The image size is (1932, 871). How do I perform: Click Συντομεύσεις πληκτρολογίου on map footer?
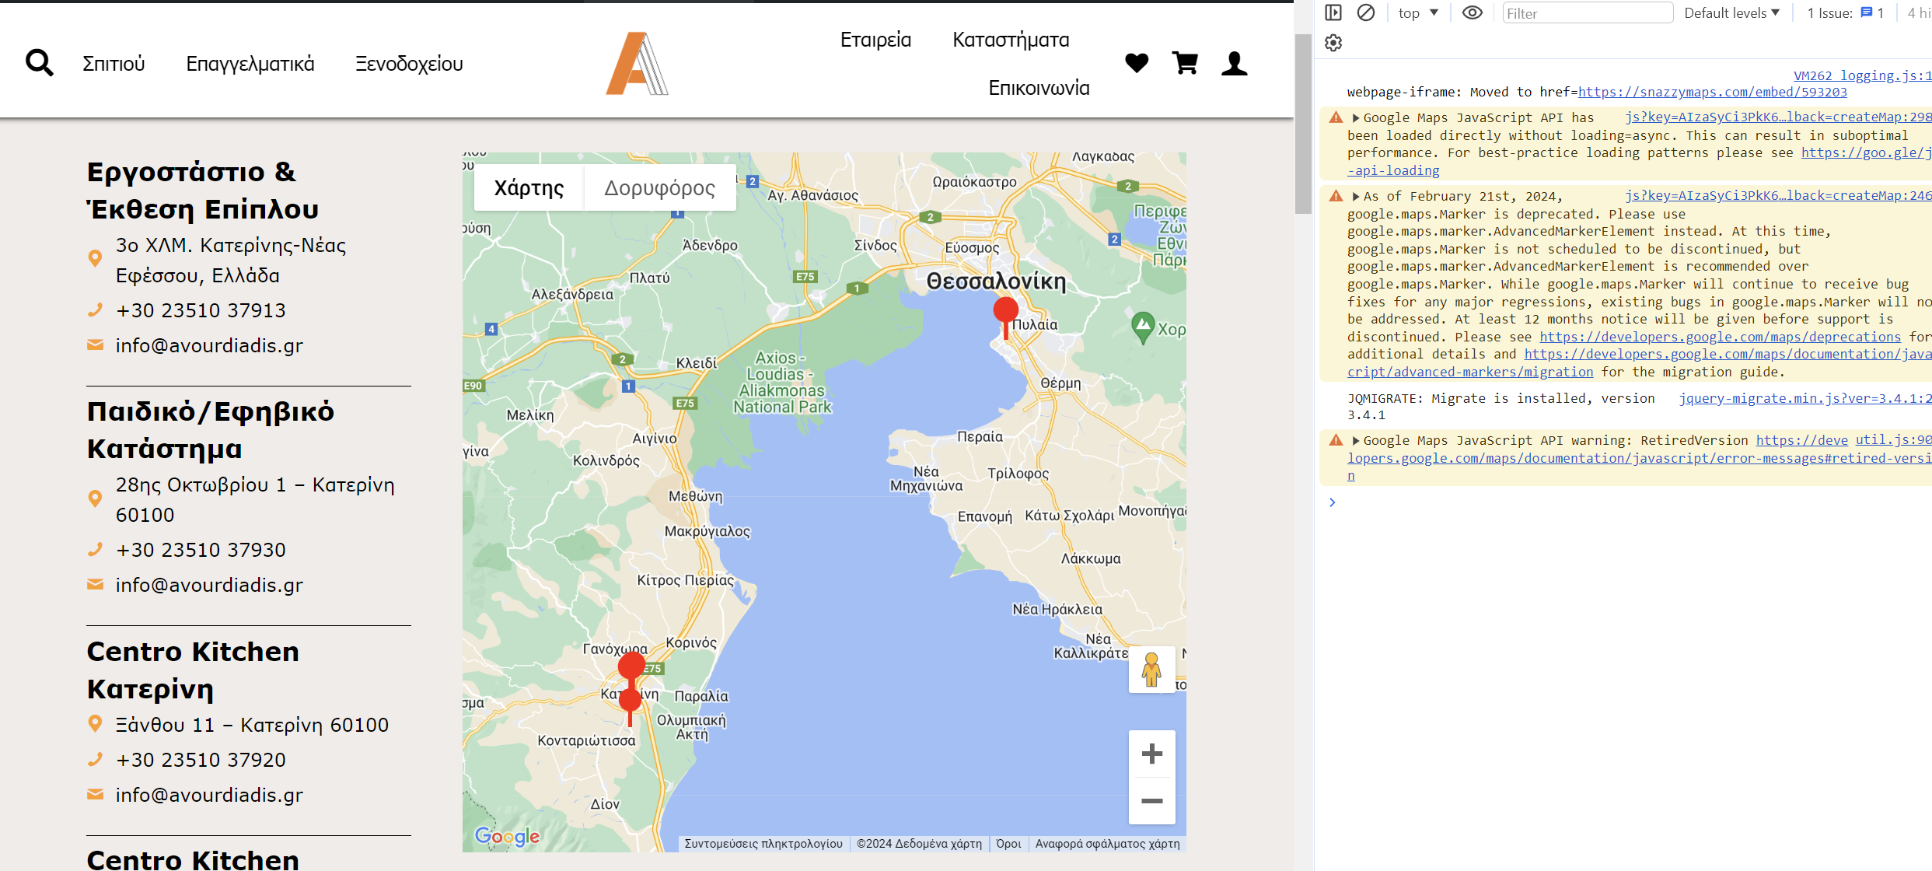coord(763,844)
